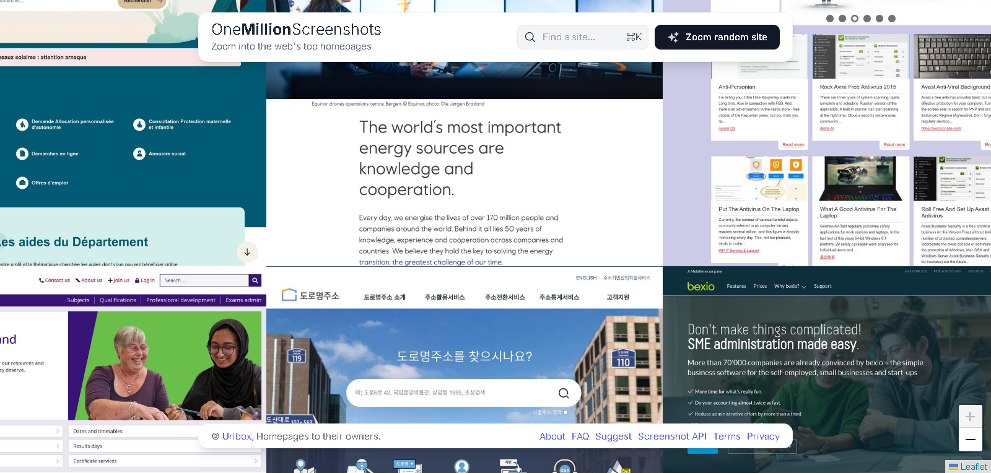Click the Demande Allocation personnalisée d'autonomie icon
991x473 pixels.
[x=22, y=124]
